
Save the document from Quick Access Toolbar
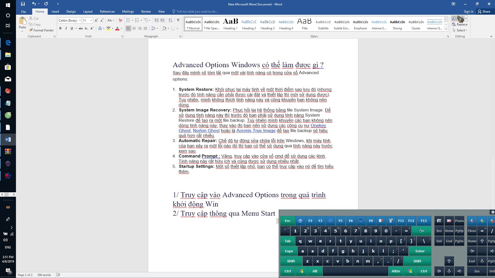(23, 4)
